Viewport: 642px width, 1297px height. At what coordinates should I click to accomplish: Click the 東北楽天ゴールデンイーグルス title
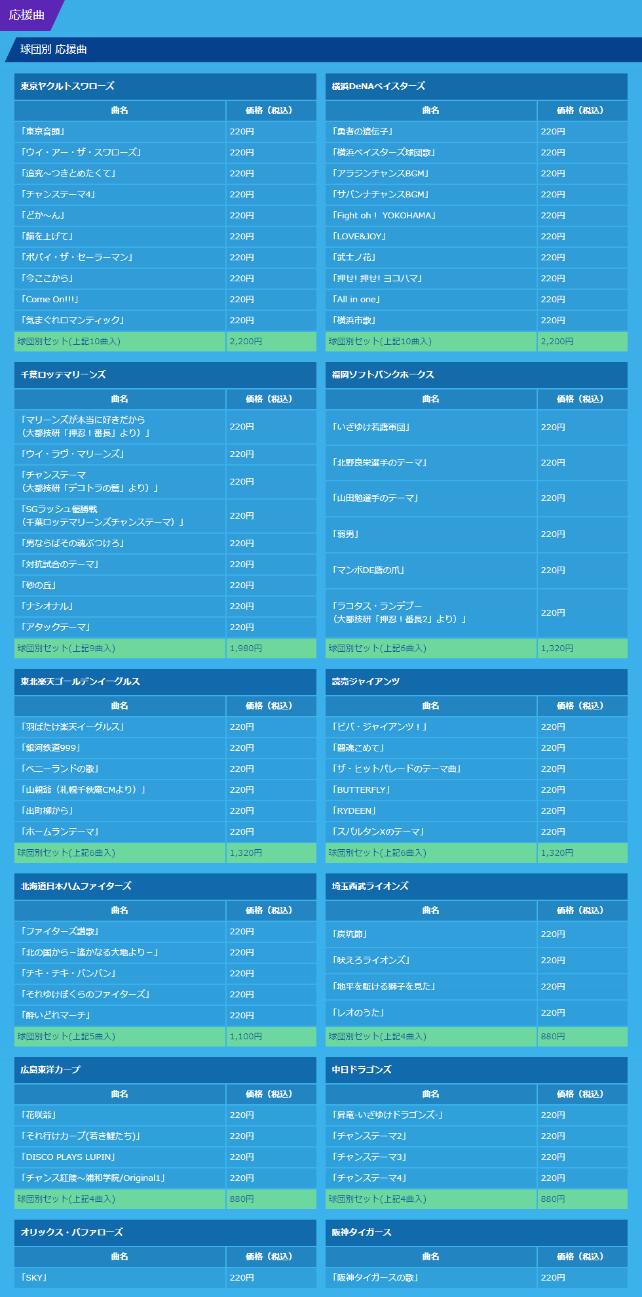(x=165, y=682)
